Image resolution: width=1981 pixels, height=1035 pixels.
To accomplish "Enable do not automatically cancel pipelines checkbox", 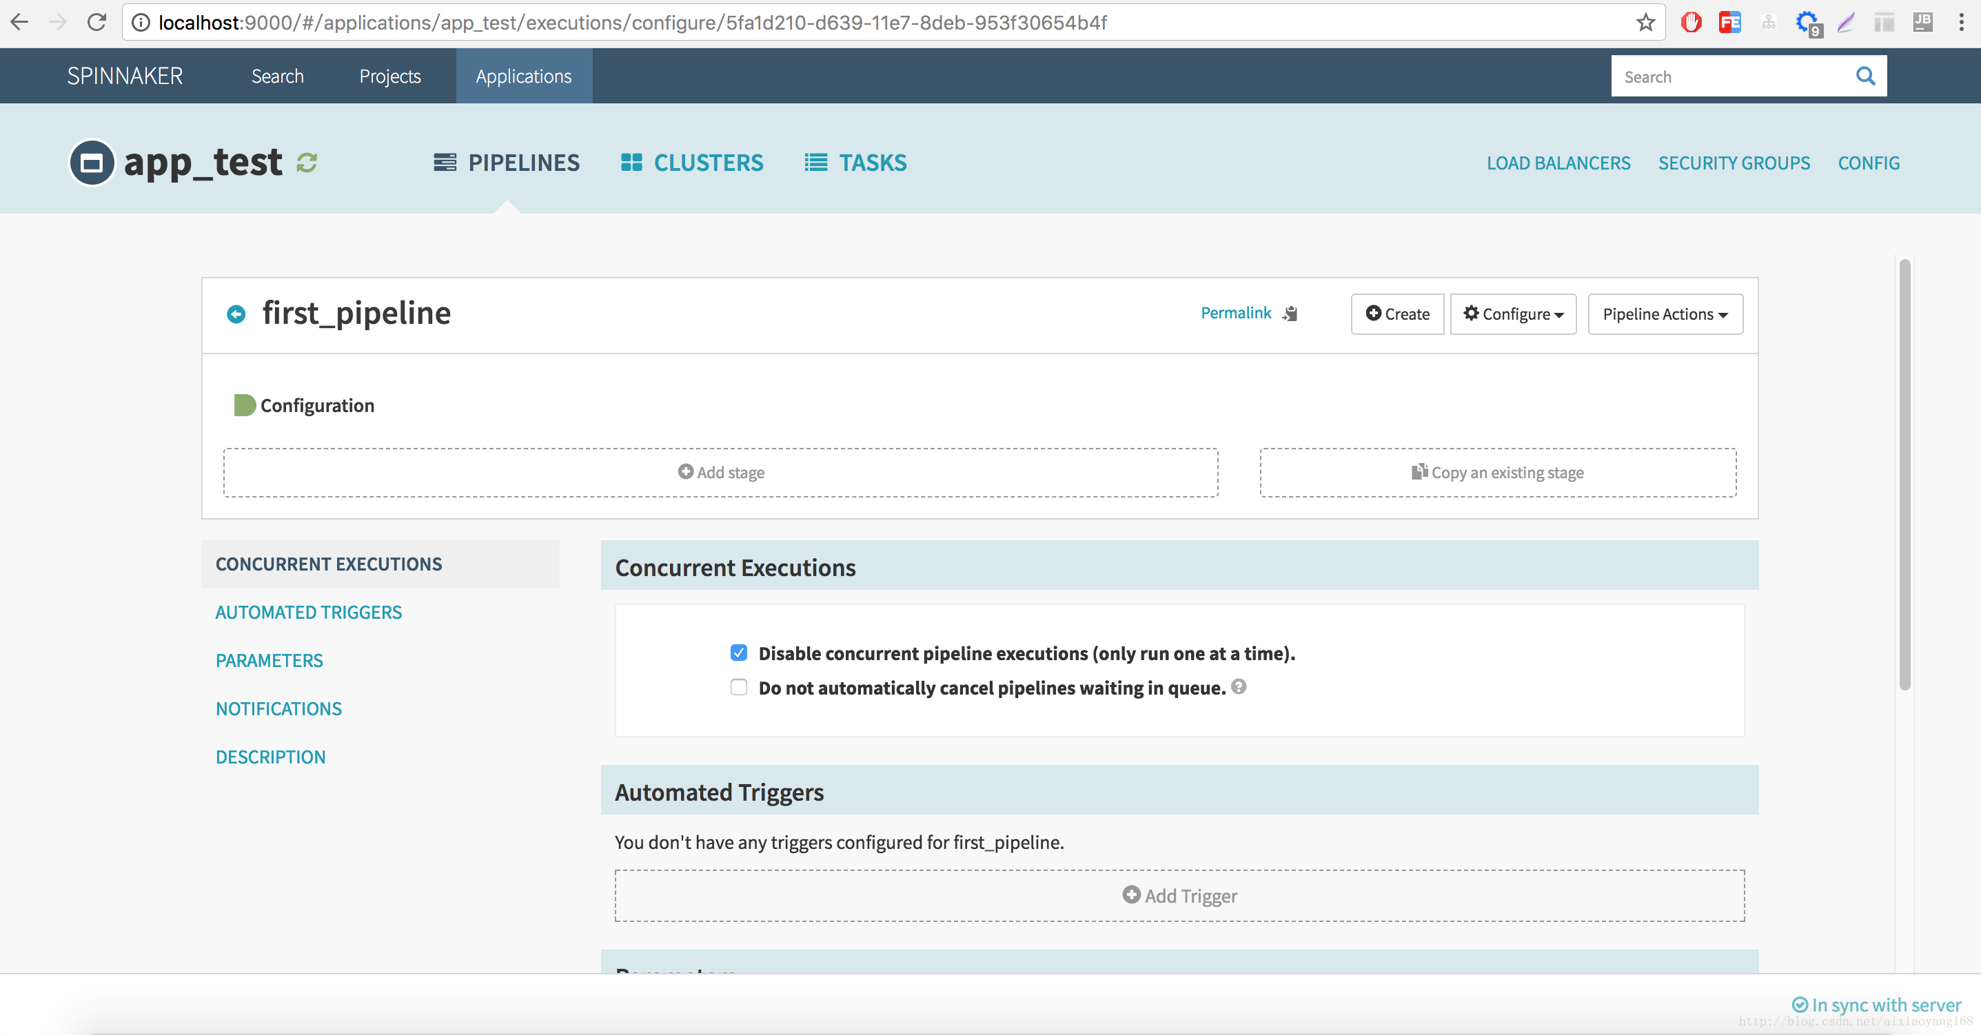I will pyautogui.click(x=738, y=686).
